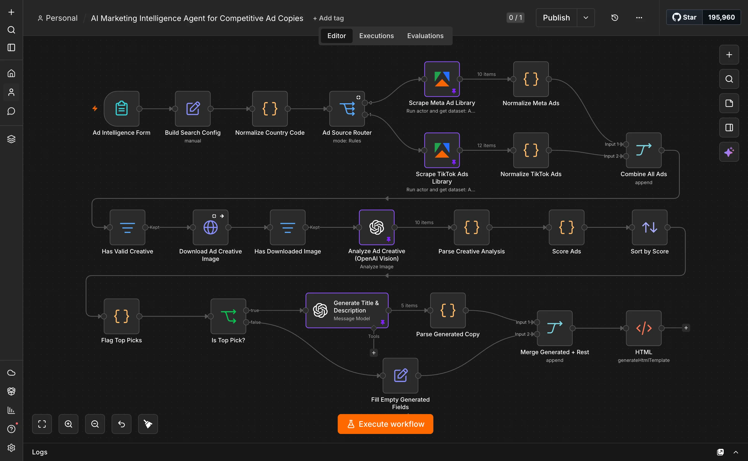The image size is (748, 461).
Task: Select the Build Search Config node
Action: 193,108
